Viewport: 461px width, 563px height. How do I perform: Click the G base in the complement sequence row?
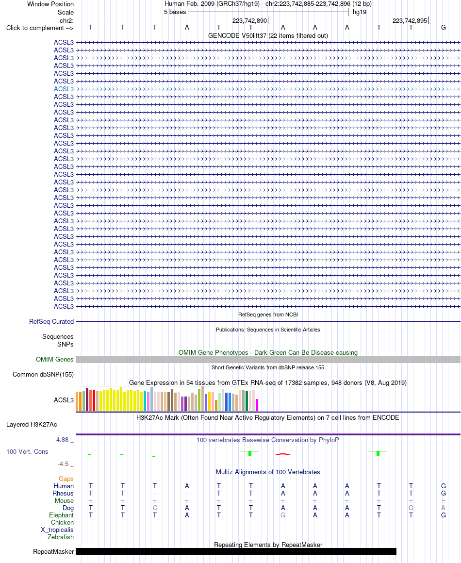[x=444, y=27]
